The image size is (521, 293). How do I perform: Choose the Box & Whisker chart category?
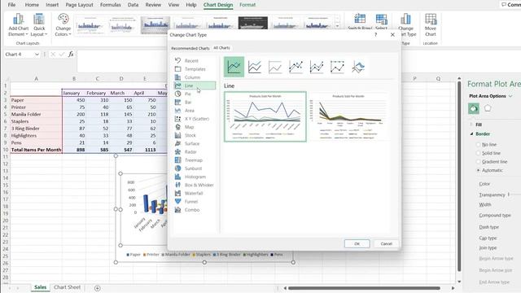pyautogui.click(x=195, y=185)
